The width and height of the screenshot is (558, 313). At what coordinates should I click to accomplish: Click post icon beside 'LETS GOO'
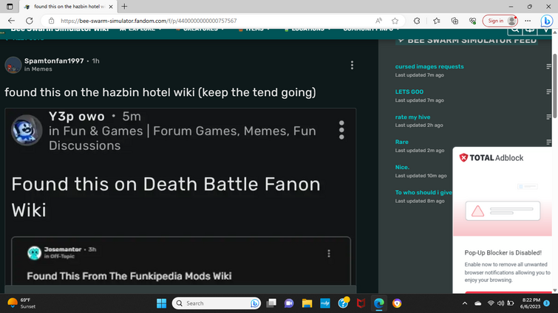coord(548,92)
